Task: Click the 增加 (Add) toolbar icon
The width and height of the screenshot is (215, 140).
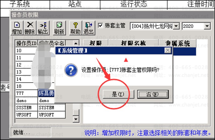Action: (17, 28)
